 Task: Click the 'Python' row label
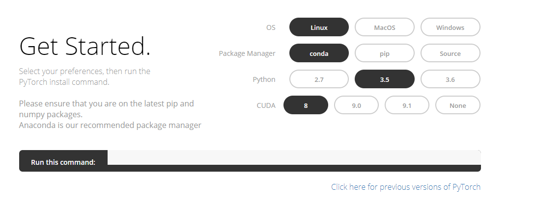[264, 79]
